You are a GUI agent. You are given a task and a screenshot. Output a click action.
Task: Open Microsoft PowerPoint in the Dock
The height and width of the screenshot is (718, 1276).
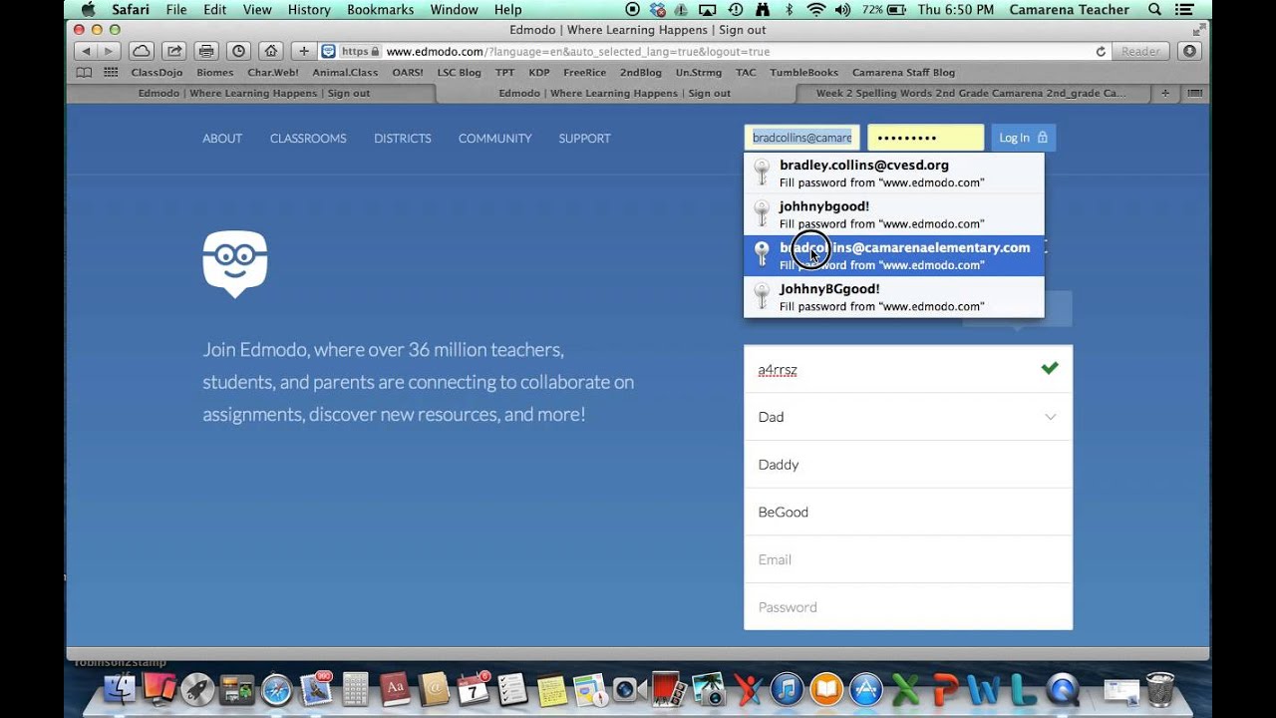click(x=944, y=689)
